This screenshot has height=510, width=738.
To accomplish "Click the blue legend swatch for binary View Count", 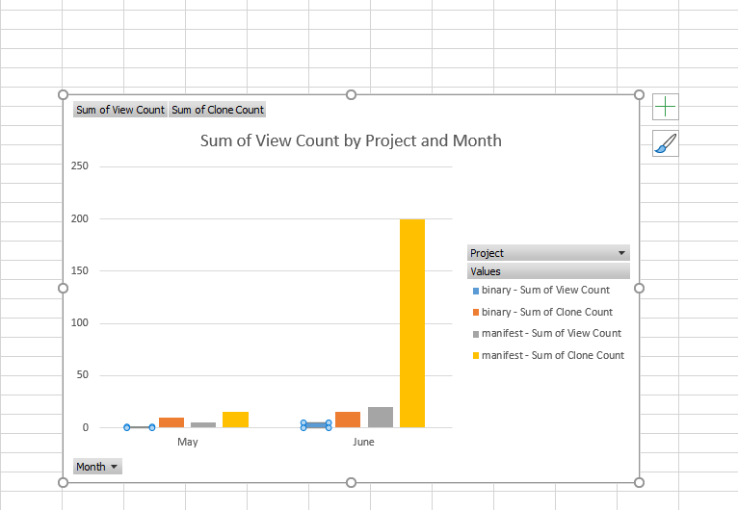I will [476, 291].
